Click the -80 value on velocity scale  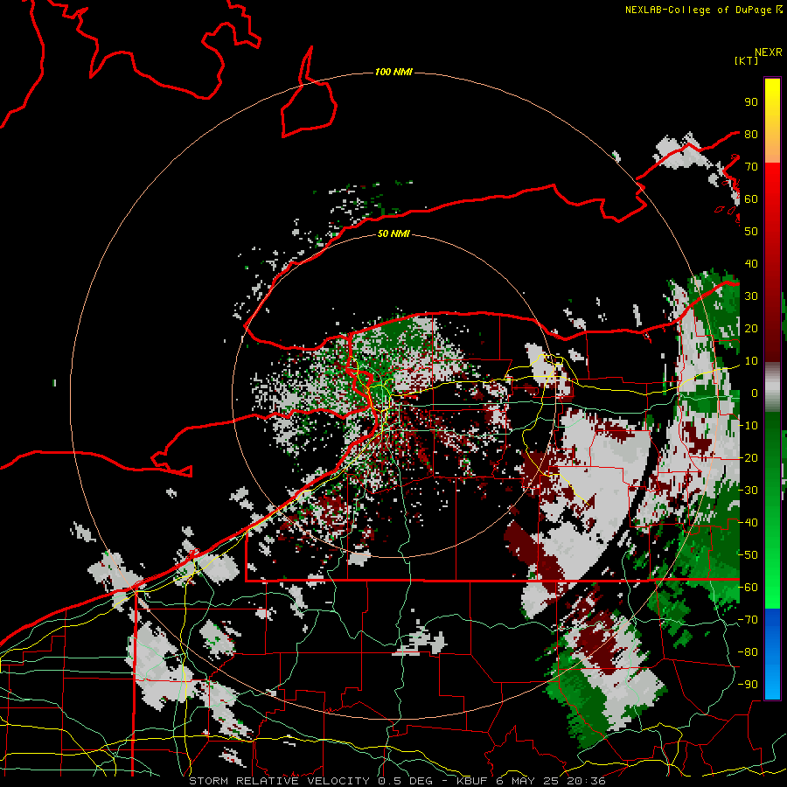tap(748, 652)
